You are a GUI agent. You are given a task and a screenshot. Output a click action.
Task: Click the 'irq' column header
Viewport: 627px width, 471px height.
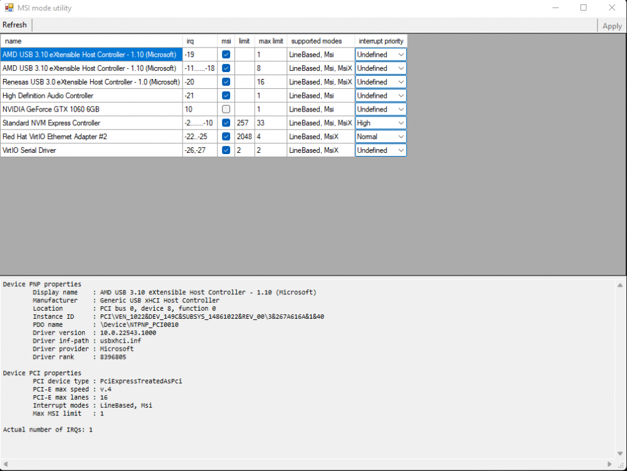[200, 41]
